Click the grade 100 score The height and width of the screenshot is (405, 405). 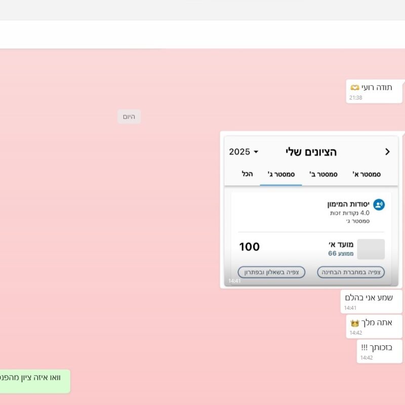249,247
